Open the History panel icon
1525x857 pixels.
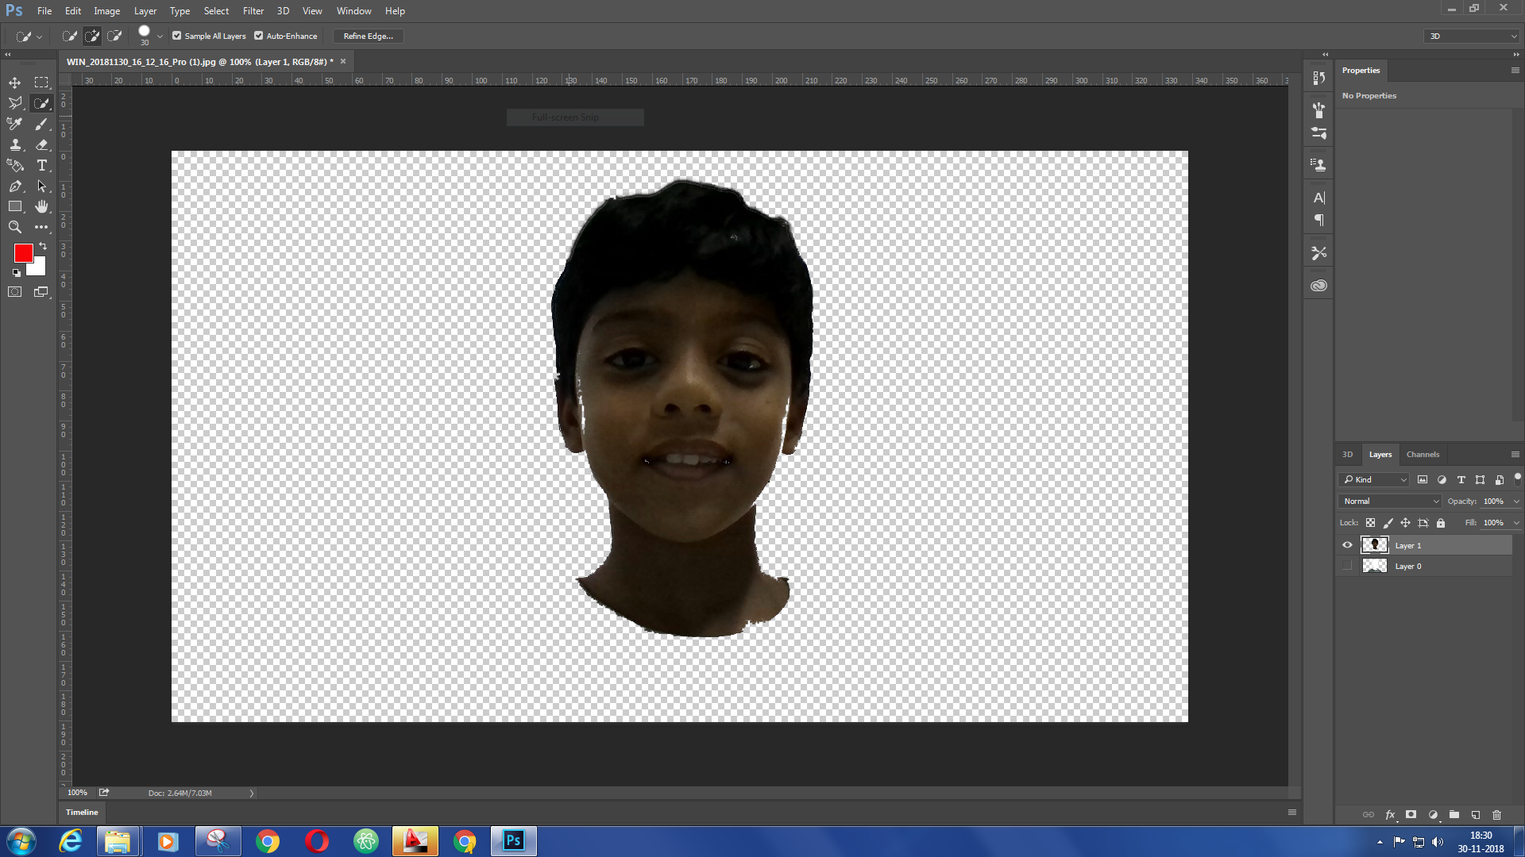pyautogui.click(x=1318, y=78)
